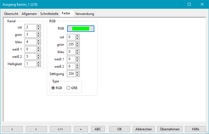Increase the Helligkeit channel value

pyautogui.click(x=39, y=62)
